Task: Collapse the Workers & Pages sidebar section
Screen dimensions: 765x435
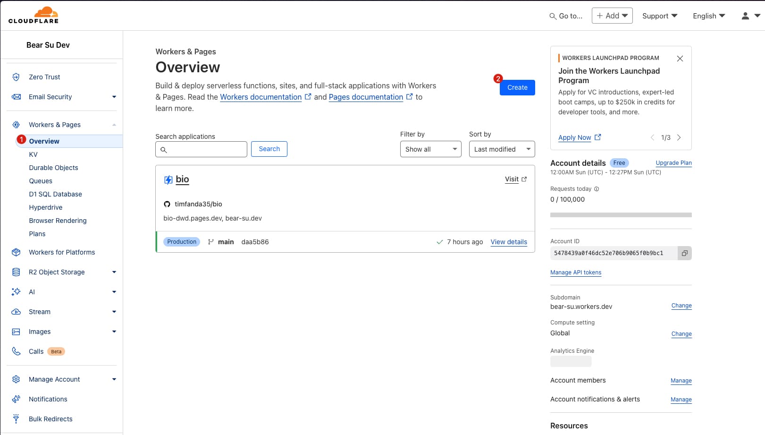Action: tap(114, 125)
